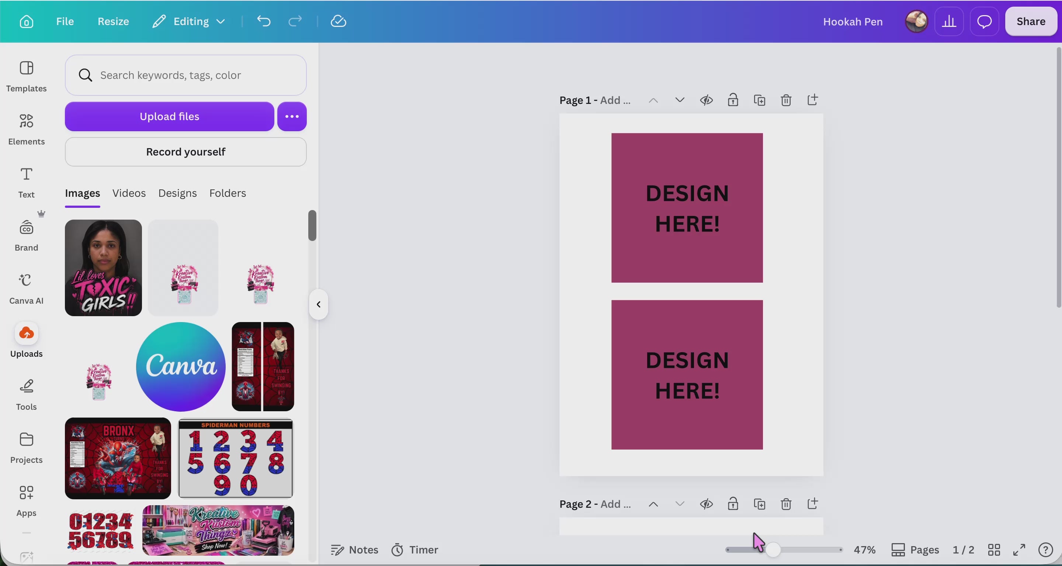The image size is (1062, 566).
Task: Open the Resize menu
Action: tap(113, 21)
